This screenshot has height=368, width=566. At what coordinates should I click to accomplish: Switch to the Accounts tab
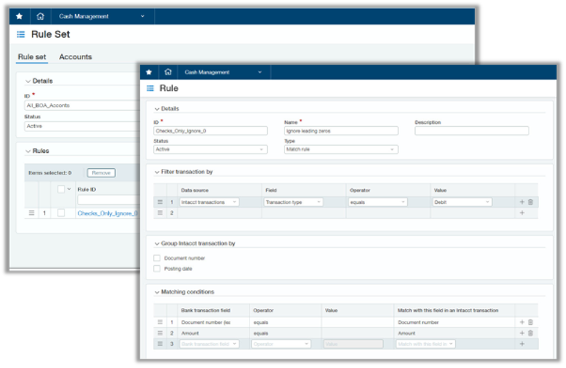75,57
